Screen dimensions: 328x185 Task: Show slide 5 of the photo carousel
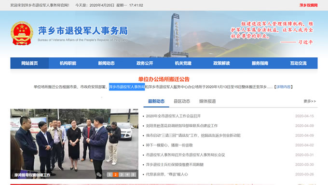click(133, 174)
